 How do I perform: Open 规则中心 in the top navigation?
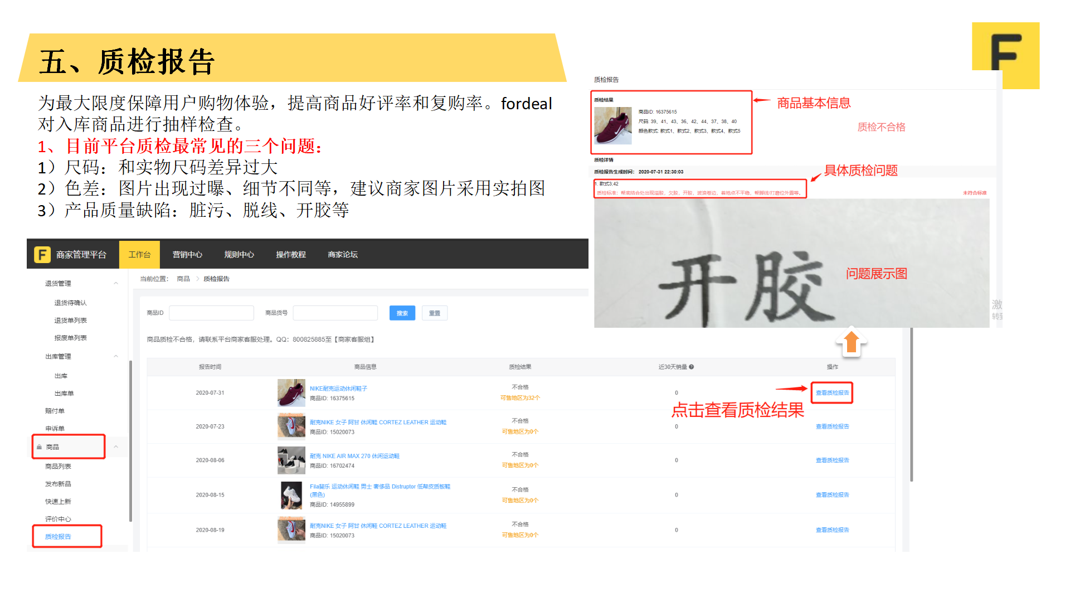click(239, 255)
